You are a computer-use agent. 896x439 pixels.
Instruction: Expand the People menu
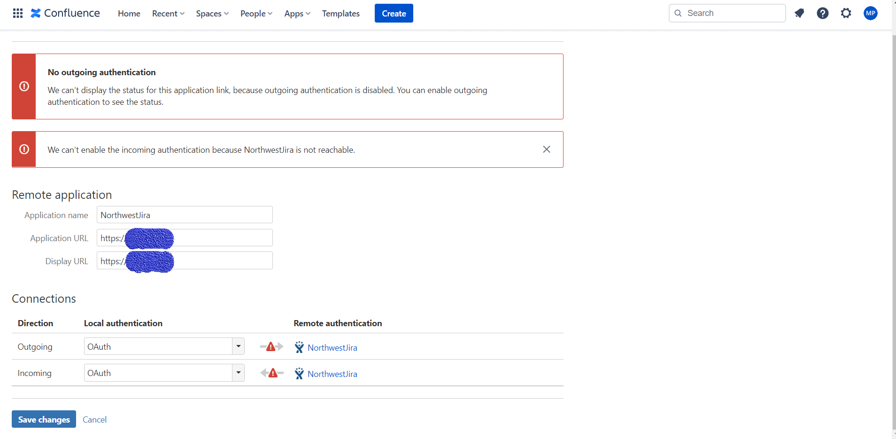(x=256, y=14)
